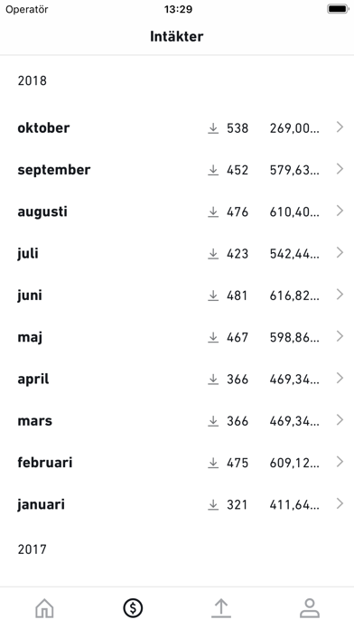The height and width of the screenshot is (629, 354).
Task: Expand september row chevron
Action: click(x=340, y=169)
